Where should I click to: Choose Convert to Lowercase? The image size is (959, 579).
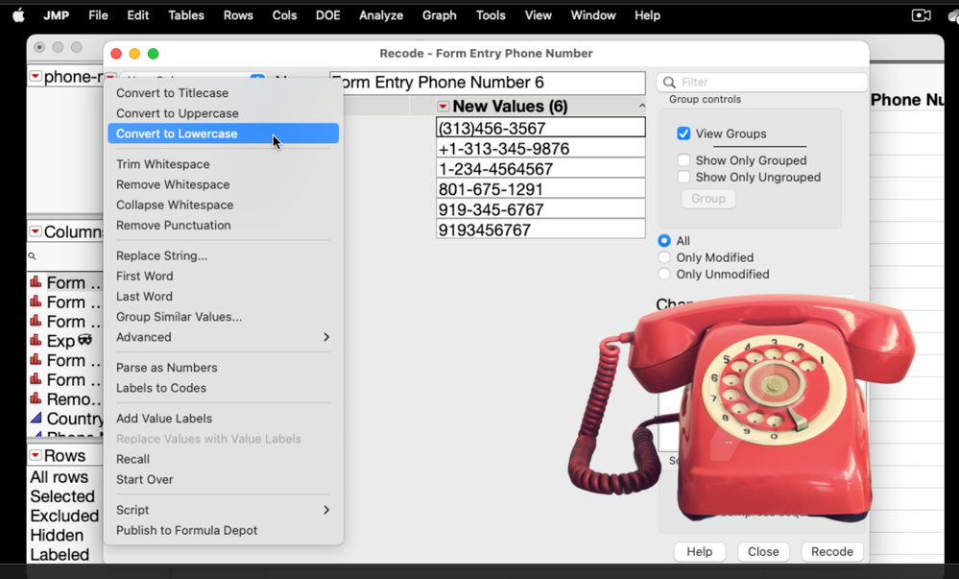(x=224, y=133)
